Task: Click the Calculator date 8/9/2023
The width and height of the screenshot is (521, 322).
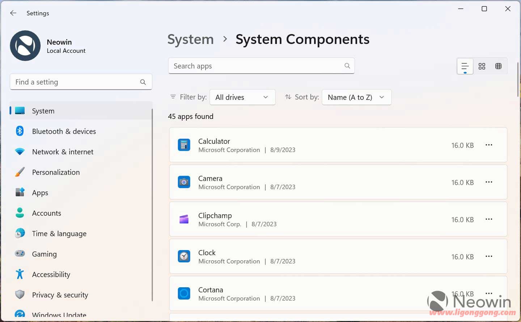Action: pos(283,150)
